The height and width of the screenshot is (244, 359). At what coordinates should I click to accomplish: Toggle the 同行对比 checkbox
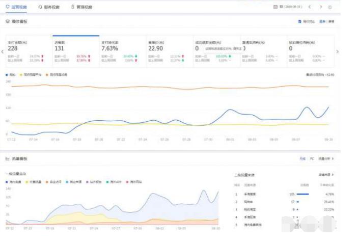299,21
